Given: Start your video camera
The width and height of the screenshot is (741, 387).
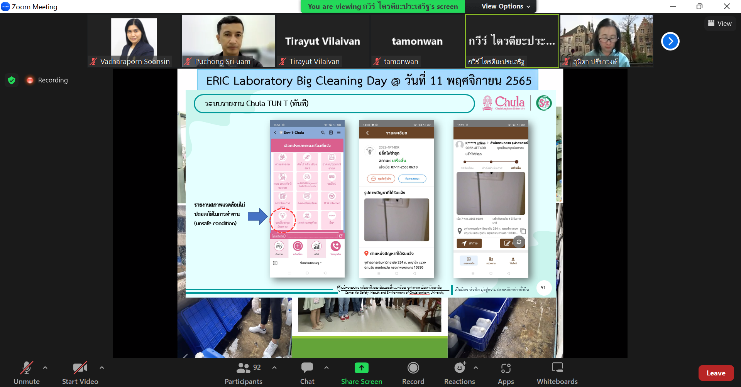Looking at the screenshot, I should 80,373.
